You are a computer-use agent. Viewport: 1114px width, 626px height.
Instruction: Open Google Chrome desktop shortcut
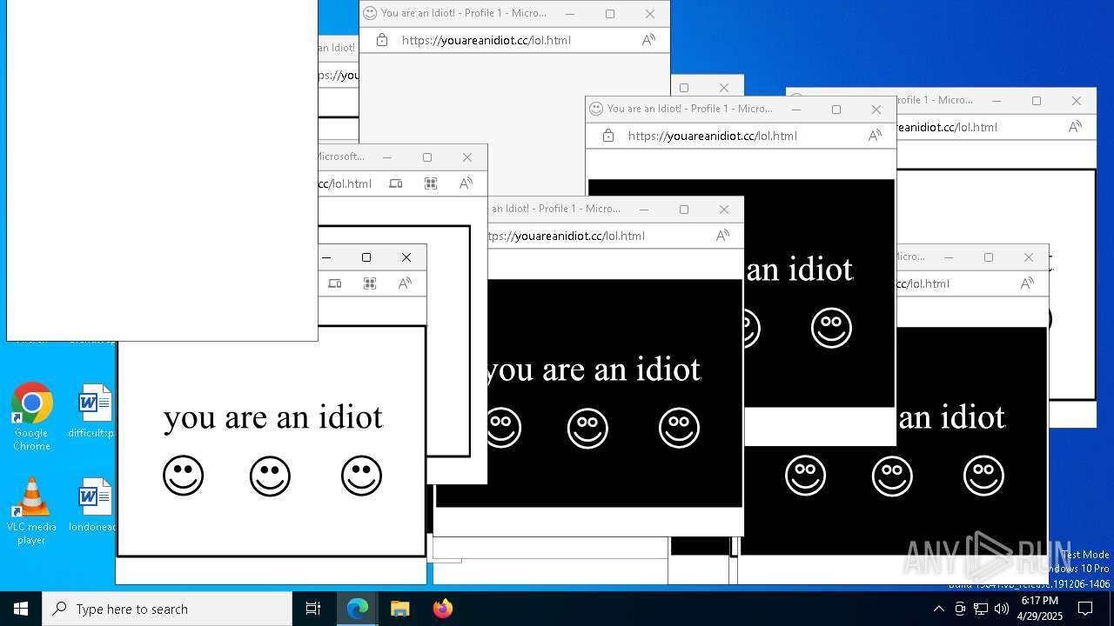(x=31, y=417)
